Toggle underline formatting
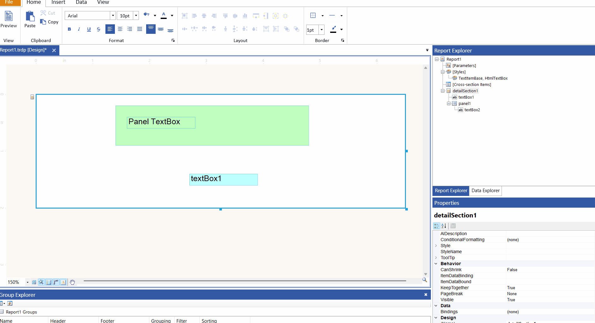This screenshot has height=323, width=595. tap(89, 29)
